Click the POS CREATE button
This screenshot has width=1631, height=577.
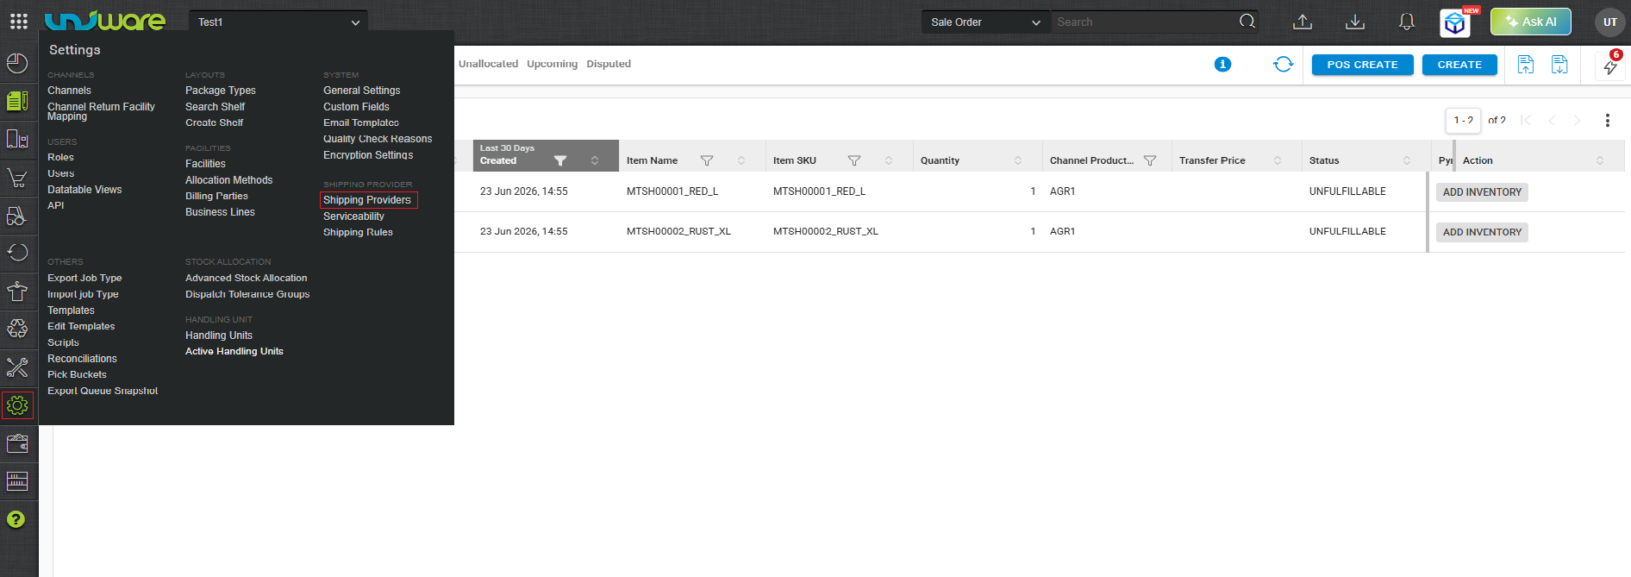(x=1362, y=65)
